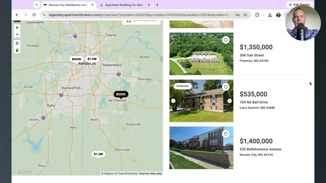Open browser extensions puzzle icon
The height and width of the screenshot is (183, 326).
click(257, 15)
